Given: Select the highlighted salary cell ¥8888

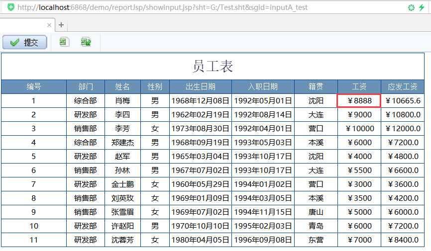Looking at the screenshot, I should coord(359,100).
